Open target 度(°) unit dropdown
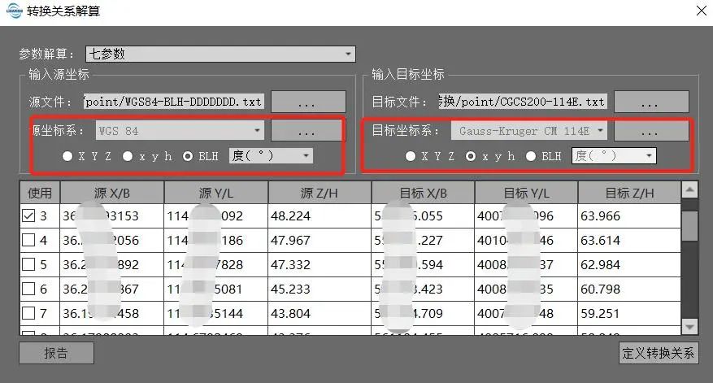Image resolution: width=713 pixels, height=383 pixels. pos(614,156)
